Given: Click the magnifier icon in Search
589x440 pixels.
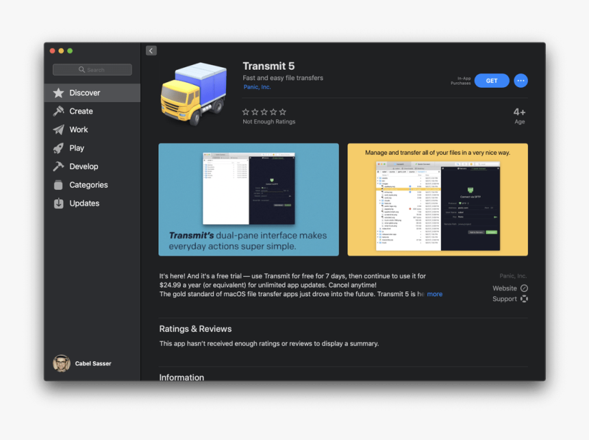Looking at the screenshot, I should click(82, 69).
